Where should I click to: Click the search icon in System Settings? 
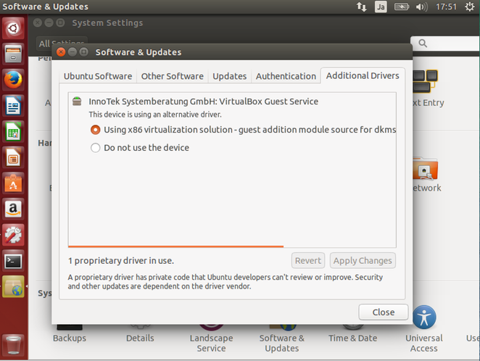(423, 43)
